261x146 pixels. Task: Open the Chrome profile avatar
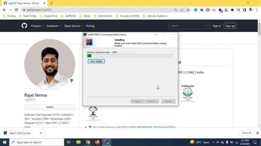(250, 10)
